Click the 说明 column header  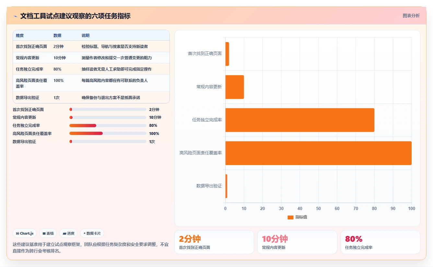click(x=86, y=35)
